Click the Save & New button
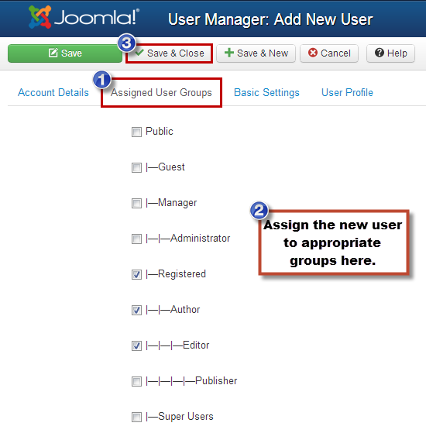The image size is (426, 440). point(256,53)
